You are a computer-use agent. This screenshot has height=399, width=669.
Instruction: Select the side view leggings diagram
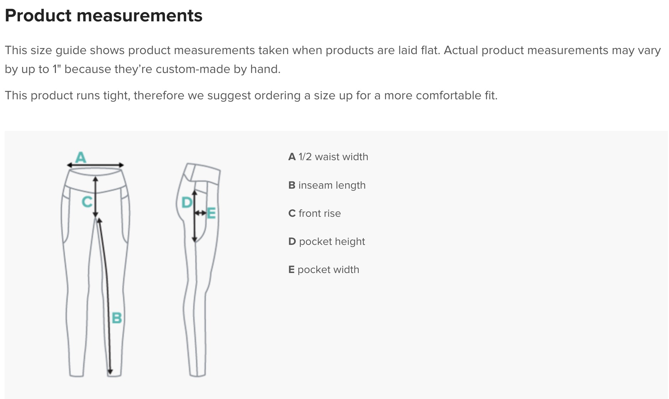(198, 270)
